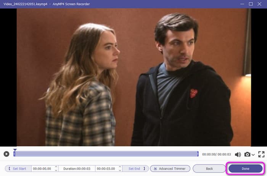The width and height of the screenshot is (267, 176).
Task: Open the snapshot options dropdown arrow
Action: 253,155
